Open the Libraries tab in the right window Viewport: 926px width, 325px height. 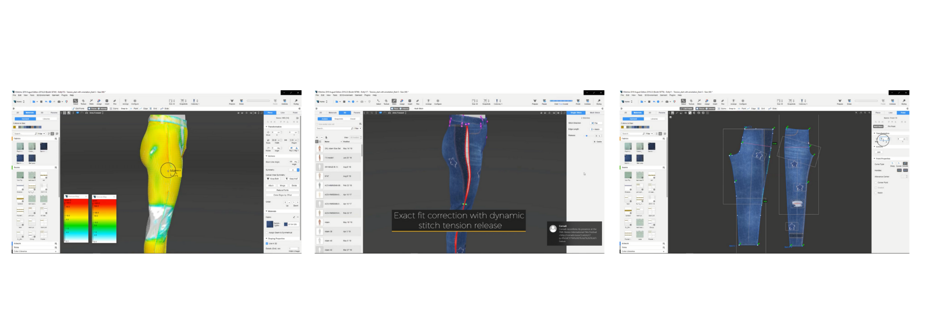click(x=654, y=118)
